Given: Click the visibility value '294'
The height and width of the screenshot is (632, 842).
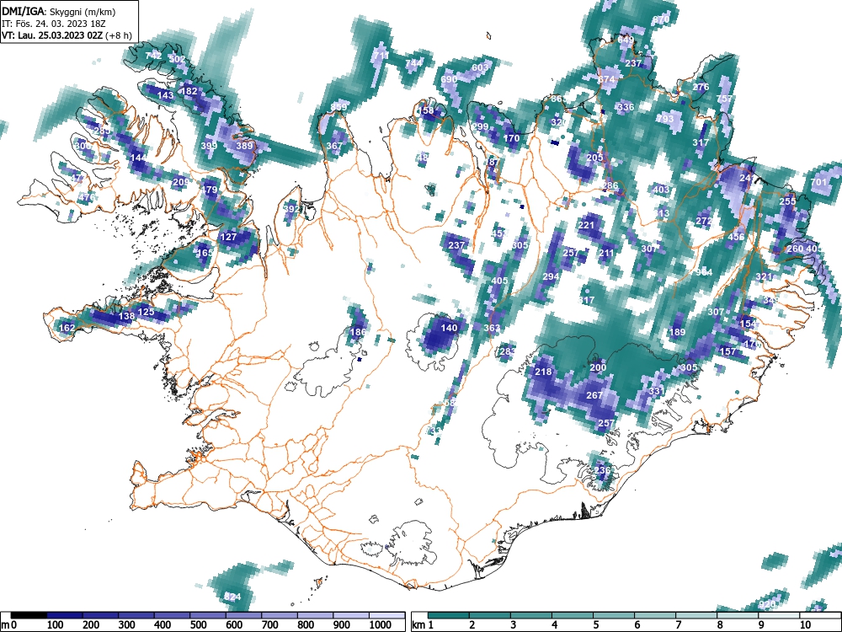Looking at the screenshot, I should point(551,276).
